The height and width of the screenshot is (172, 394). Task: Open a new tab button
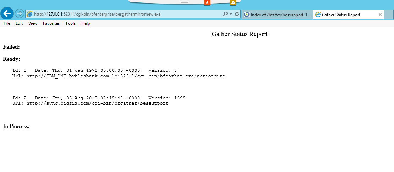pyautogui.click(x=389, y=15)
